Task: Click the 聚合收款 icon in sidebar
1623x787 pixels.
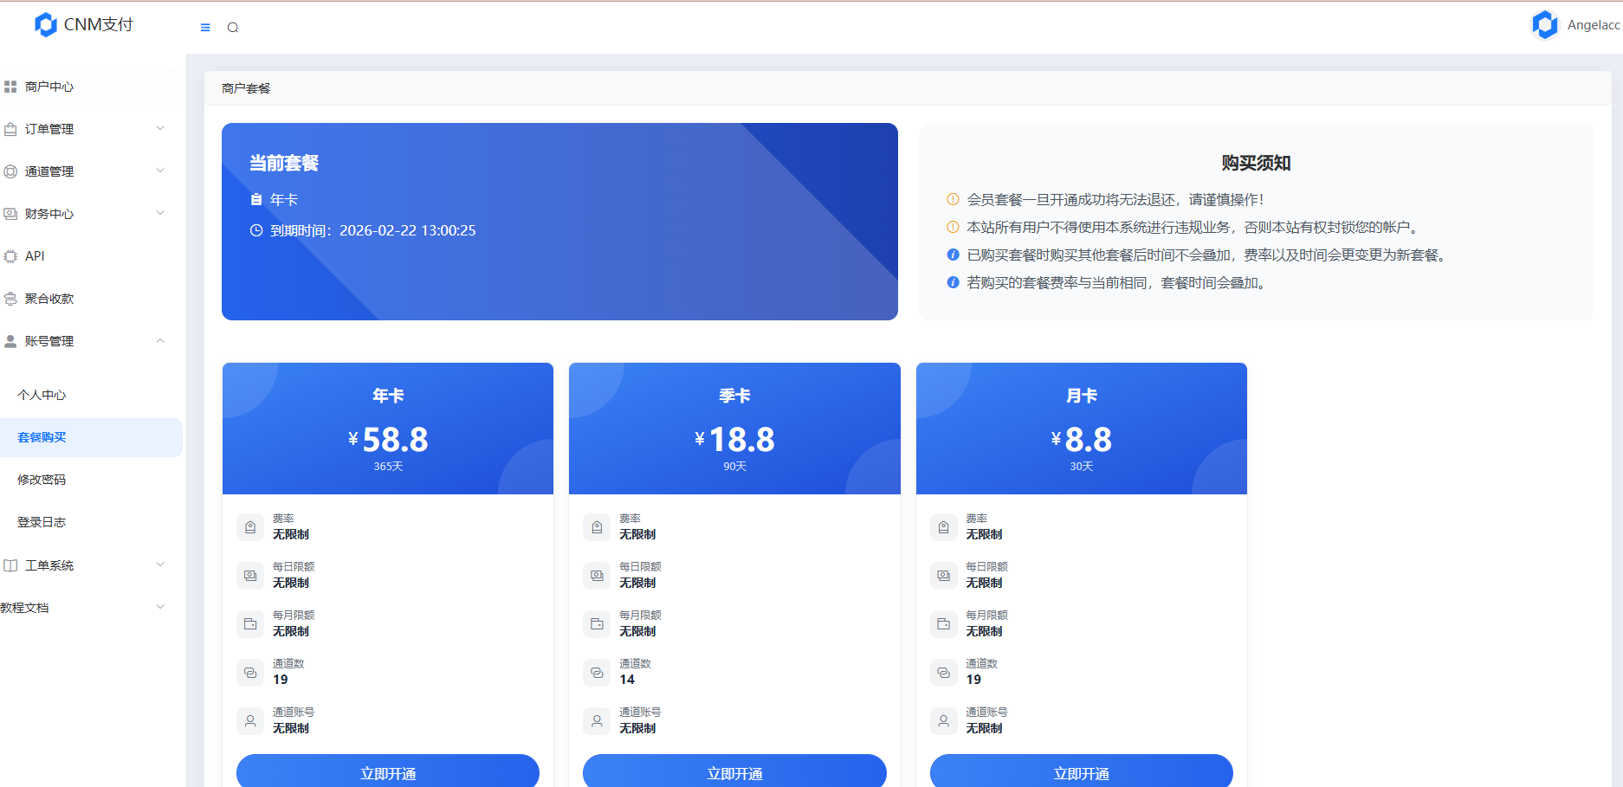Action: [x=10, y=299]
